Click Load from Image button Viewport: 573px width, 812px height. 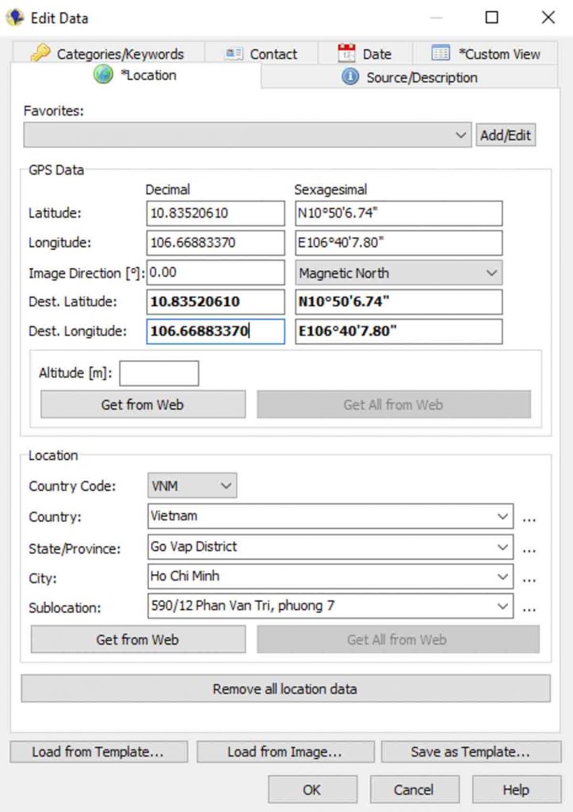click(x=285, y=752)
